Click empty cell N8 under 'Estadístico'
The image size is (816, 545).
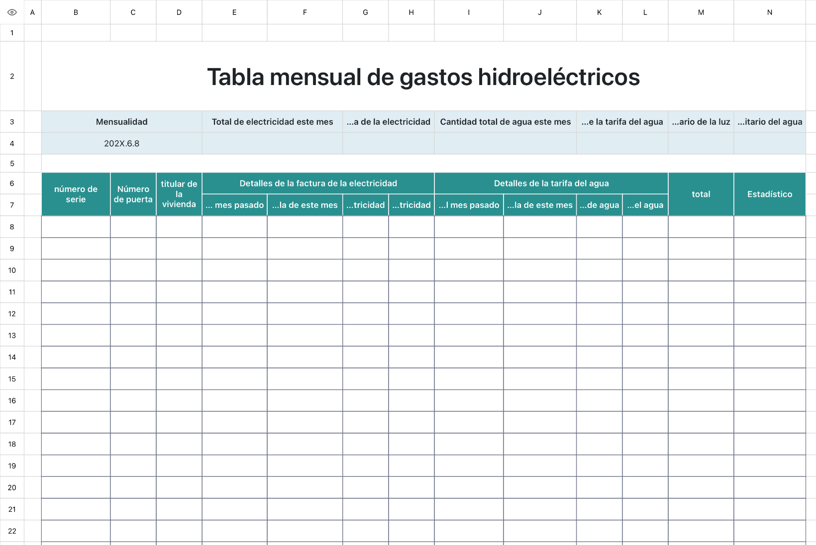(x=770, y=227)
